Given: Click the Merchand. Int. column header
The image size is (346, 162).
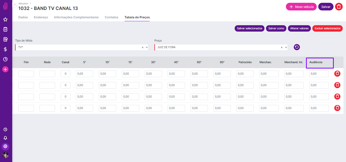Looking at the screenshot, I should pos(294,62).
